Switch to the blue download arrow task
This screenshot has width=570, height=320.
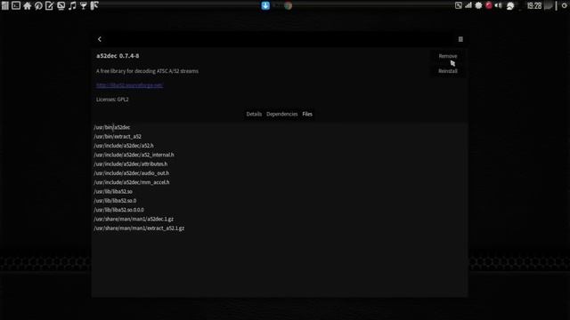point(265,5)
